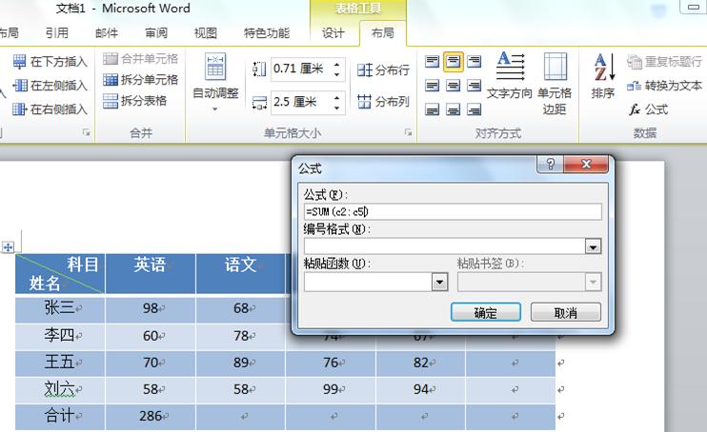Click the help button in formula dialog
707x432 pixels.
pos(550,164)
